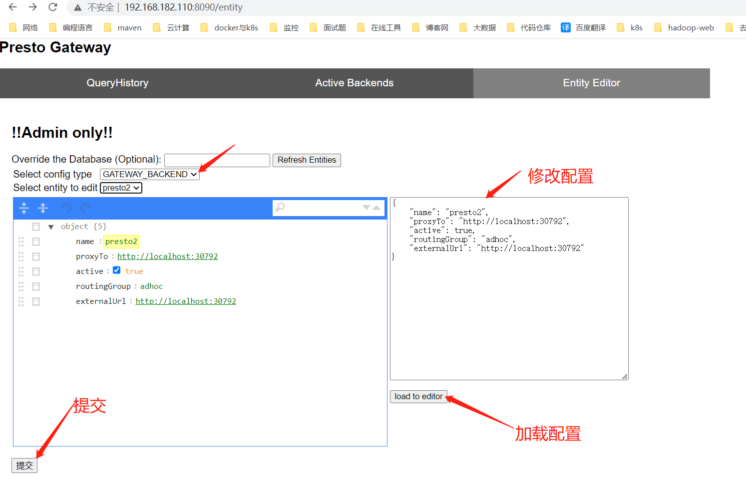Image resolution: width=746 pixels, height=479 pixels.
Task: Go back in browser history
Action: (x=13, y=7)
